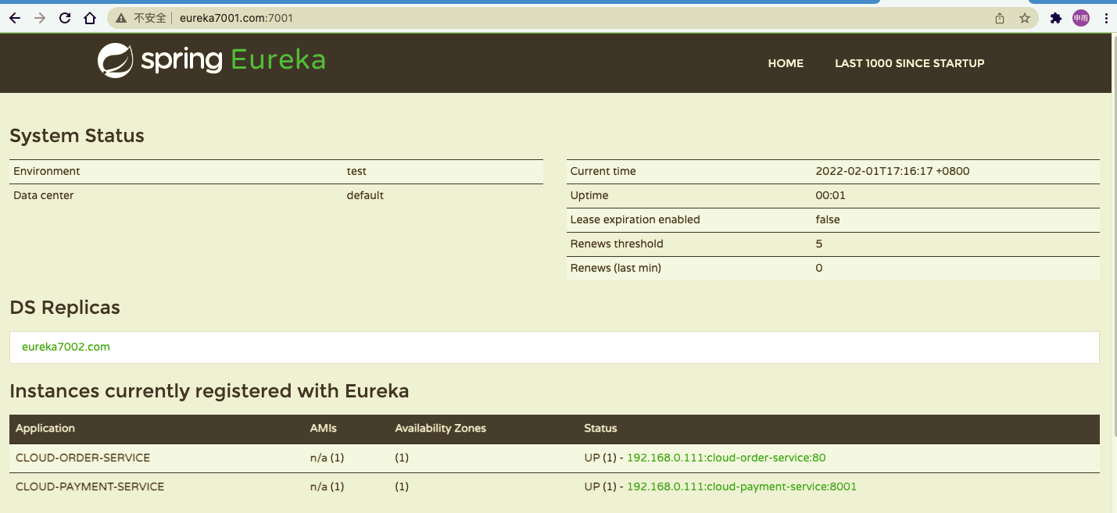
Task: Click the Status column header
Action: pyautogui.click(x=600, y=428)
